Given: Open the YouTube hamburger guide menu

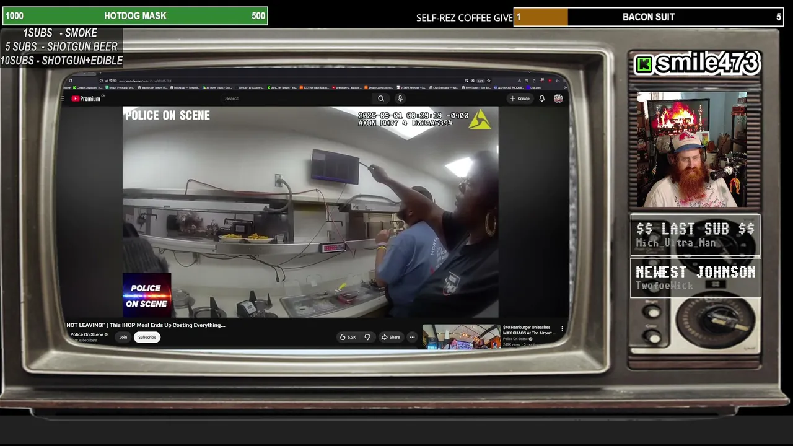Looking at the screenshot, I should [63, 98].
